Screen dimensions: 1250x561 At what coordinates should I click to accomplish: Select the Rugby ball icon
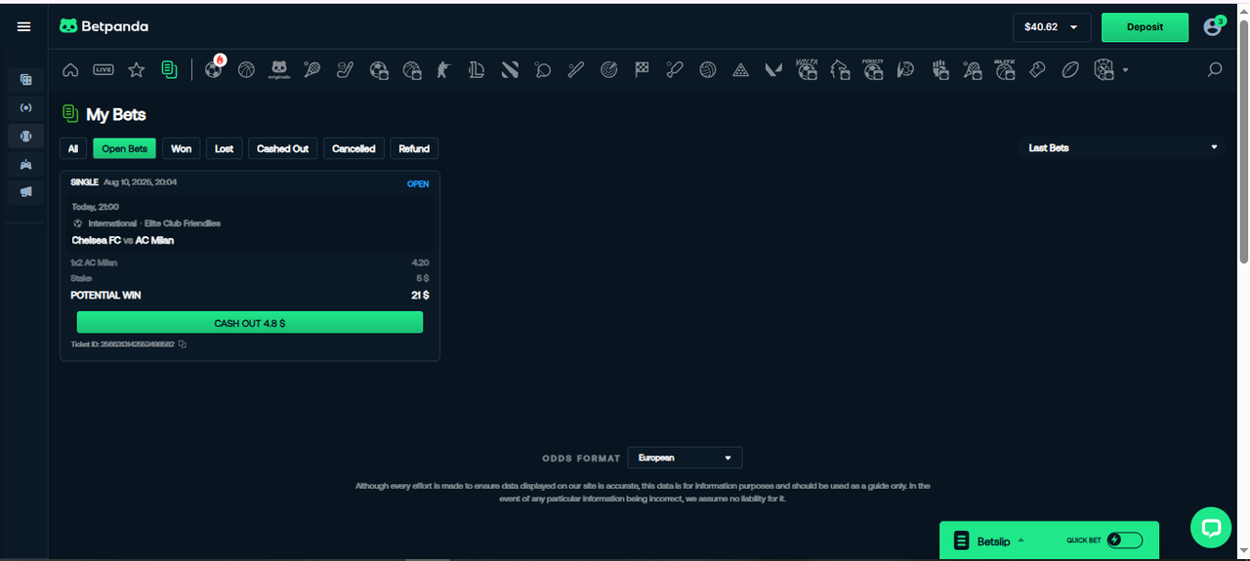(x=1070, y=70)
